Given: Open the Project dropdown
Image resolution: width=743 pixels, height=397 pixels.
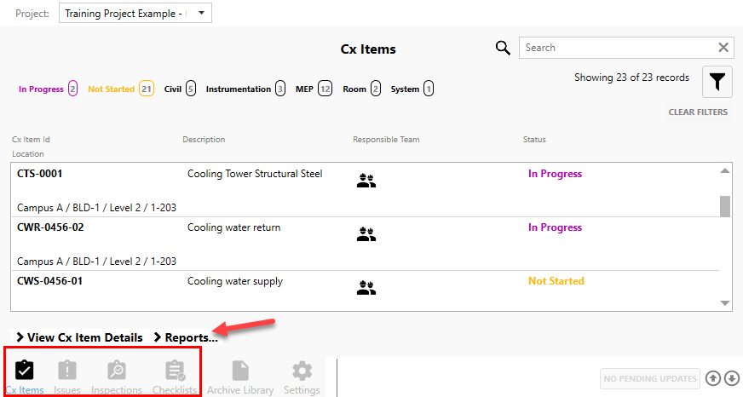Looking at the screenshot, I should 135,13.
